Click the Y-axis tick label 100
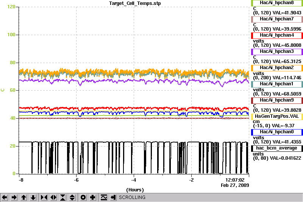 pyautogui.click(x=11, y=35)
